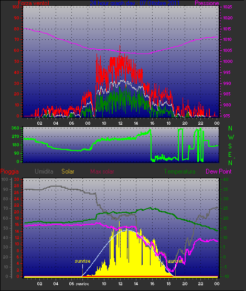
Task: Click the '24 hour graph day' chart title
Action: pyautogui.click(x=135, y=3)
